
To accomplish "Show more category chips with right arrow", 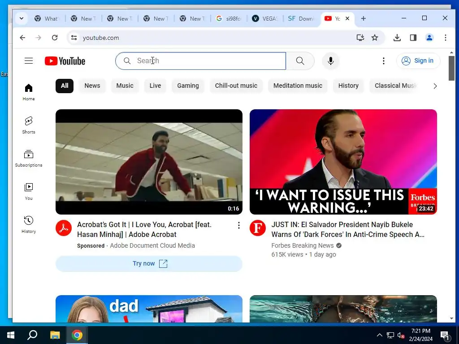I will [435, 86].
